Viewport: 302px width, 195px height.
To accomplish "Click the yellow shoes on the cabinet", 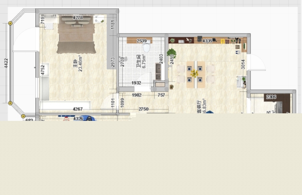I will pyautogui.click(x=222, y=41).
